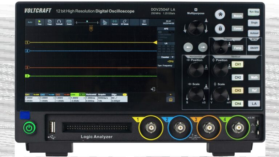Toggle the physical CH2 channel button
279x157 pixels.
pyautogui.click(x=238, y=77)
